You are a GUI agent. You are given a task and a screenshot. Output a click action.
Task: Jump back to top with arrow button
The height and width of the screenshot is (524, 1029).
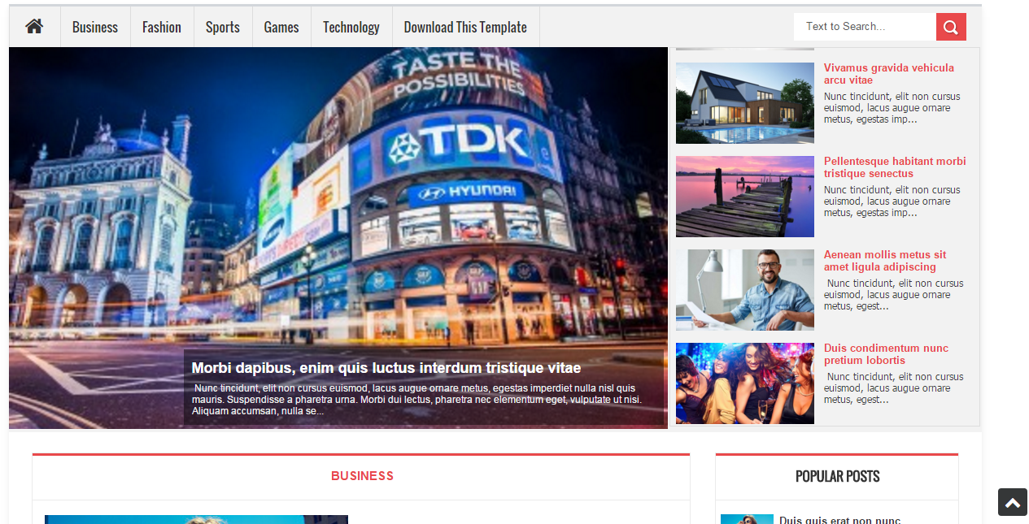click(x=1013, y=502)
